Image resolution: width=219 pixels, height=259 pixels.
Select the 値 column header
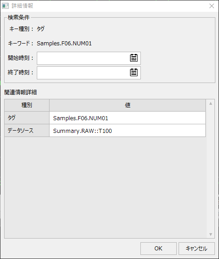pos(127,105)
